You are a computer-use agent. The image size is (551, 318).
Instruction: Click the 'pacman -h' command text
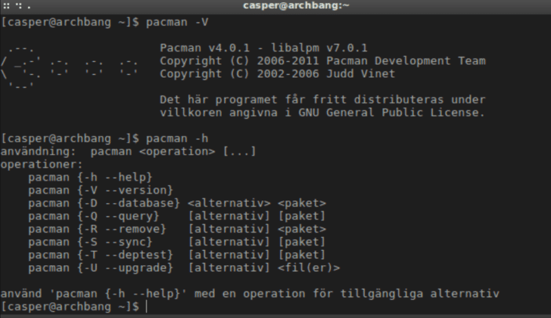click(177, 139)
